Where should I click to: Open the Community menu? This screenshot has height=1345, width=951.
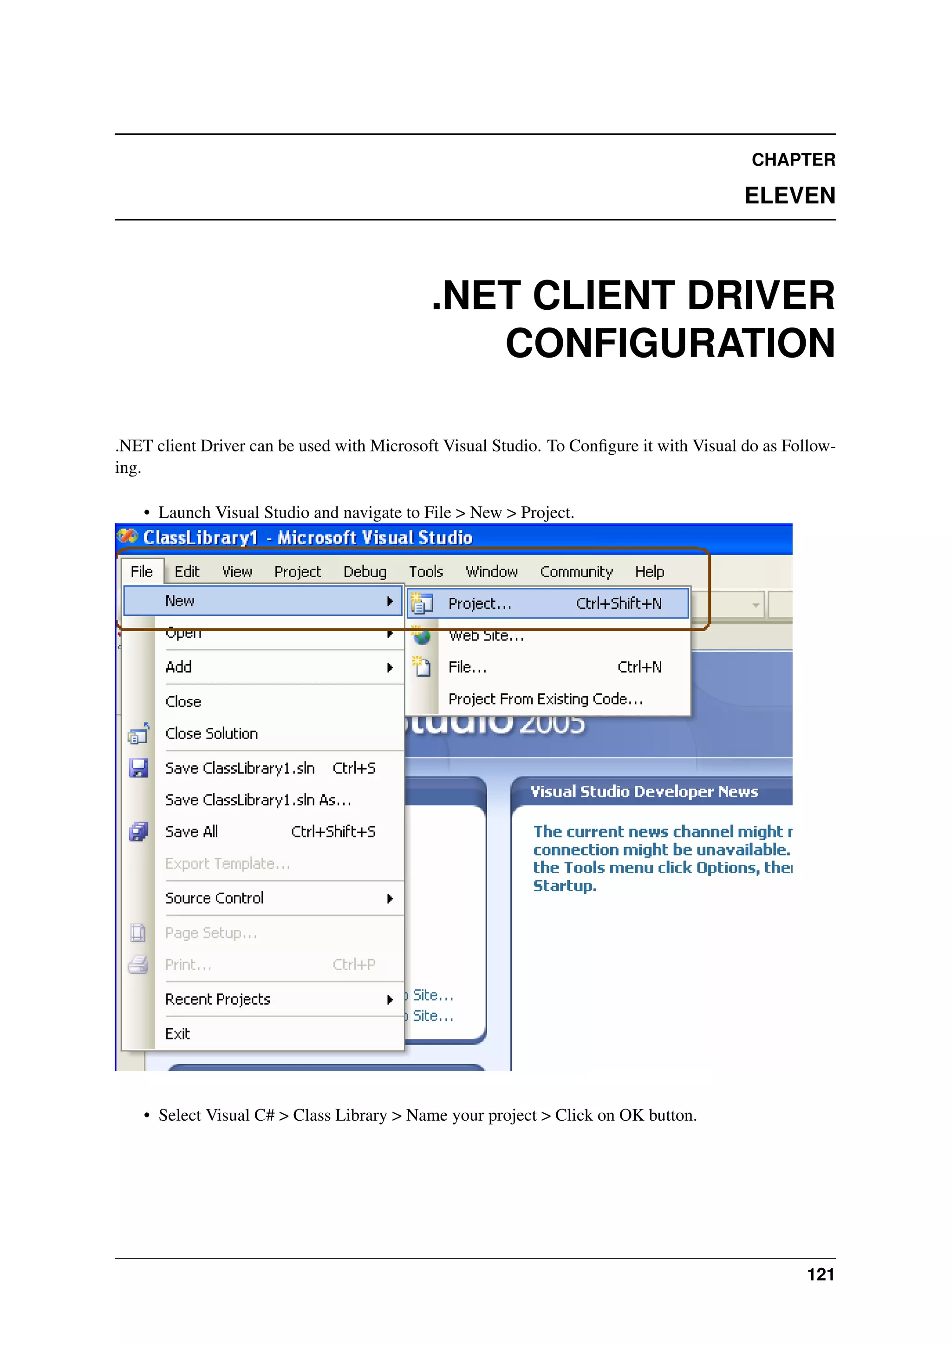[576, 571]
